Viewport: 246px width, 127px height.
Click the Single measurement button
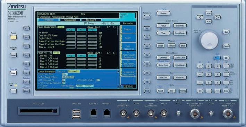[x=160, y=45]
